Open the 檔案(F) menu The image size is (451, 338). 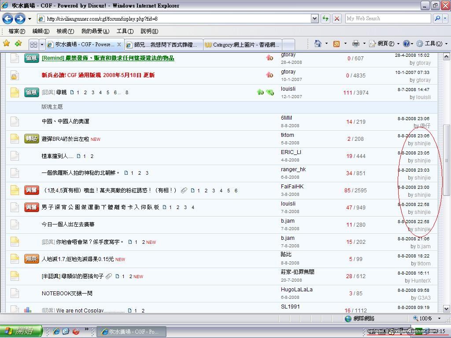pos(17,31)
